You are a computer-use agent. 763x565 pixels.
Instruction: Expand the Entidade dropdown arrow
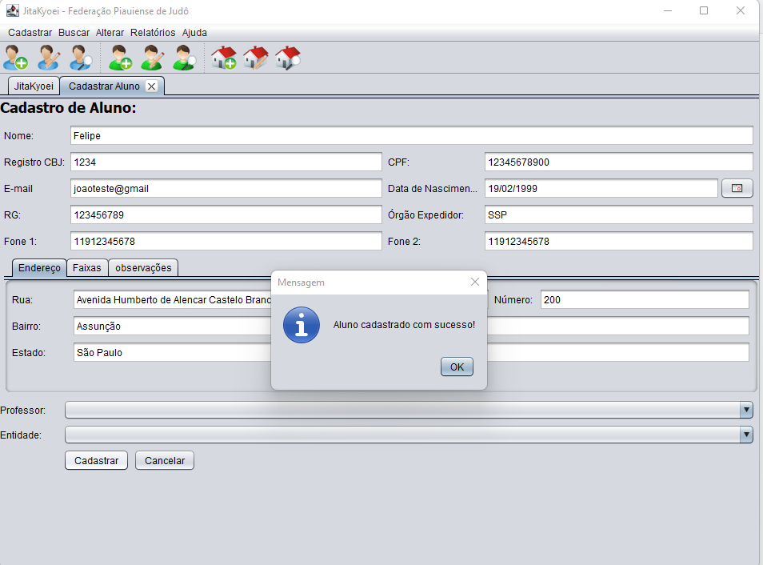click(x=746, y=435)
